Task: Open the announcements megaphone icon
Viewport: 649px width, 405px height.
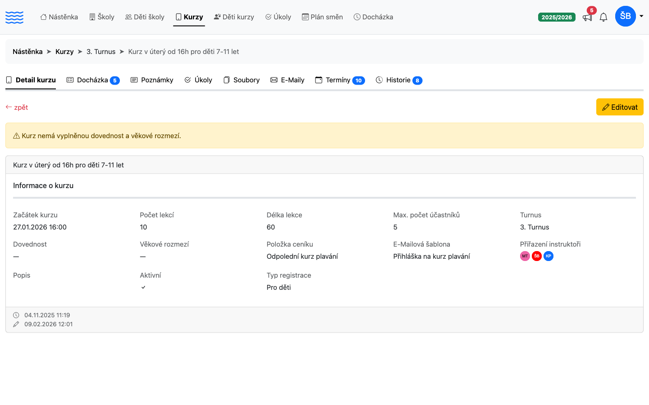Action: tap(587, 17)
